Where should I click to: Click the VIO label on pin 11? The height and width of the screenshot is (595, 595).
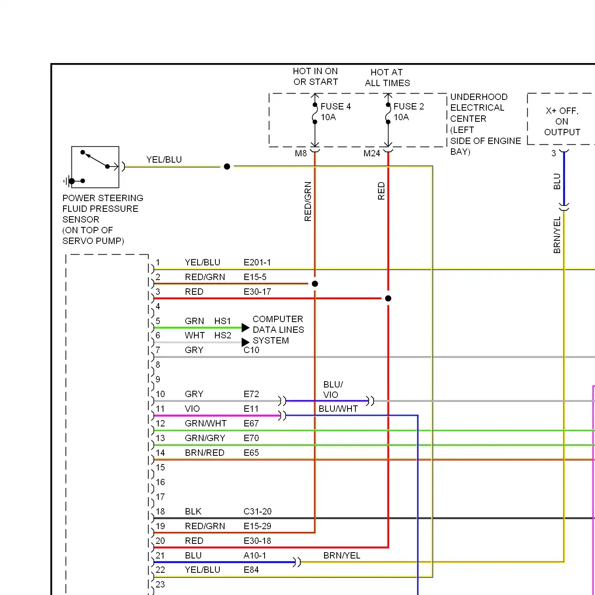coord(192,409)
